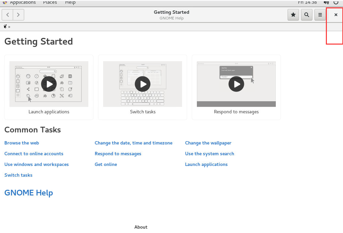Open the Places menu in top bar

click(x=50, y=2)
